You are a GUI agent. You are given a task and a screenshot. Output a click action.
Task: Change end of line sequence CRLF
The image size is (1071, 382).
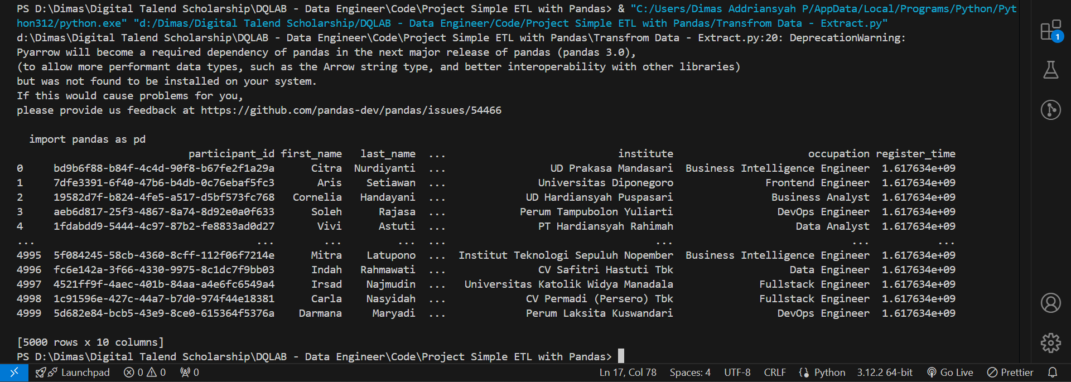tap(774, 373)
